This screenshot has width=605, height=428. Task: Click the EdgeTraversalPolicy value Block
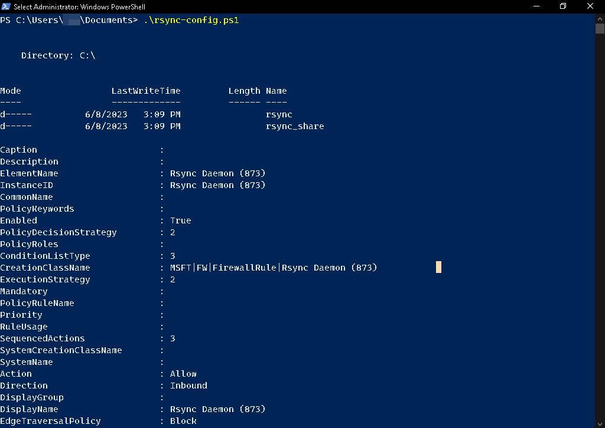(183, 421)
